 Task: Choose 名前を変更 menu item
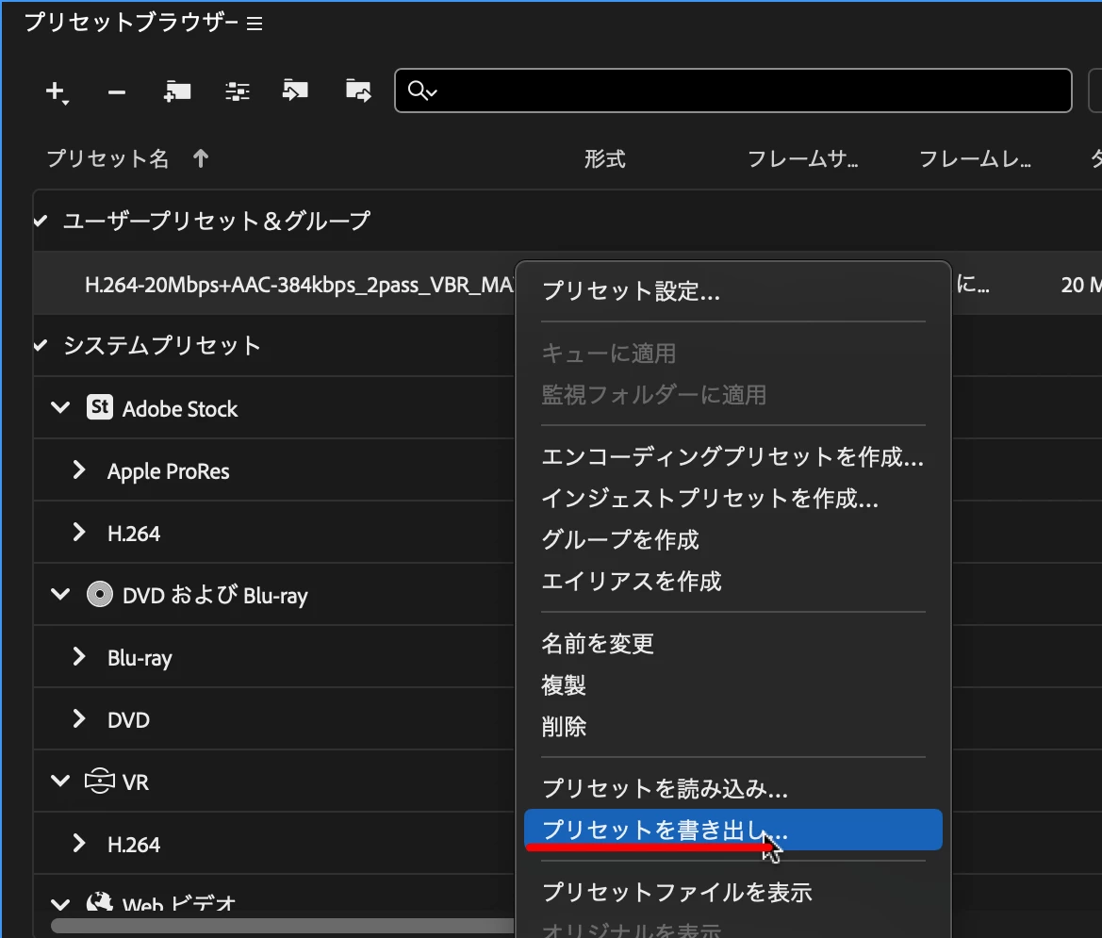coord(733,644)
